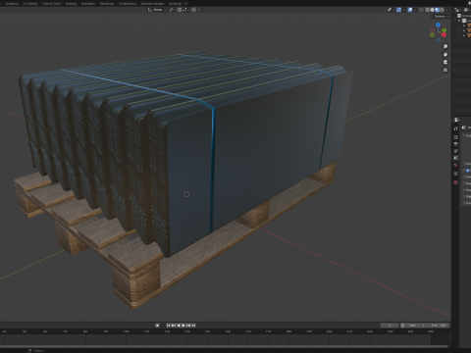Image resolution: width=471 pixels, height=353 pixels.
Task: Play the animation forward
Action: point(183,326)
